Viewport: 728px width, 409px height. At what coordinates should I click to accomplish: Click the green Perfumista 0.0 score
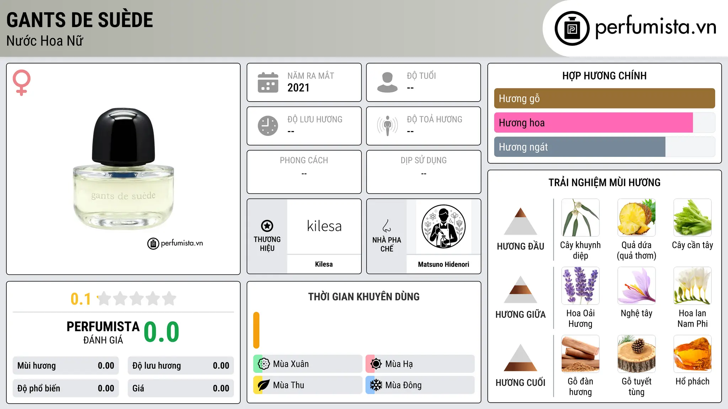[161, 332]
